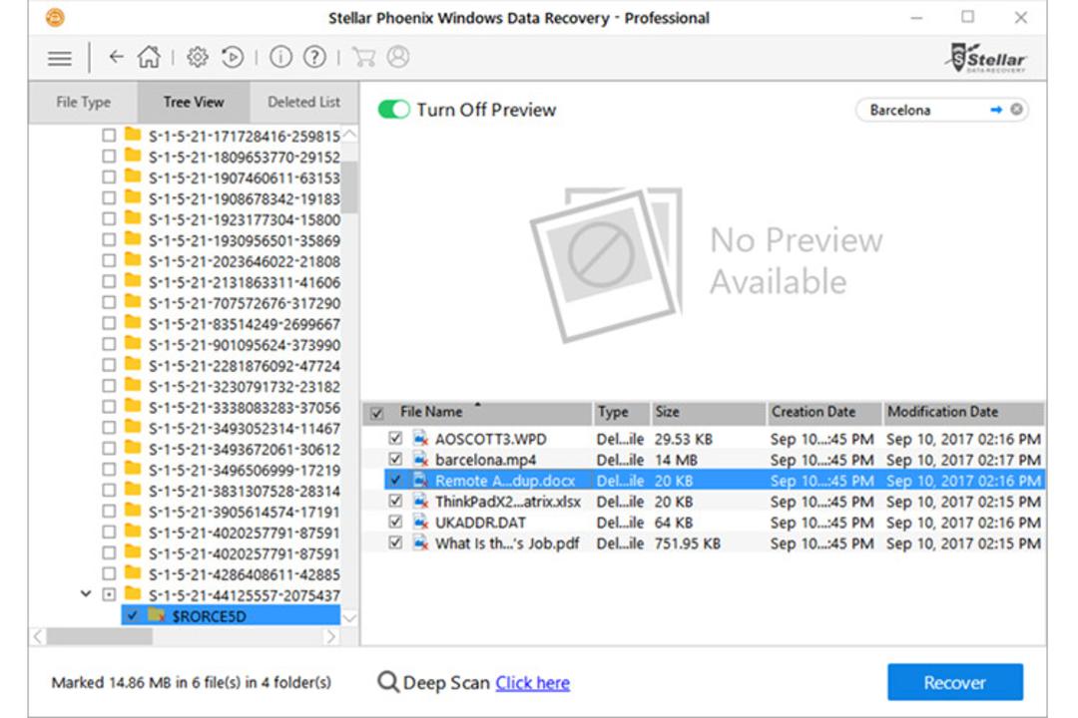The image size is (1078, 718).
Task: Check the S-1-5-21-1809653770 folder checkbox
Action: [x=109, y=157]
